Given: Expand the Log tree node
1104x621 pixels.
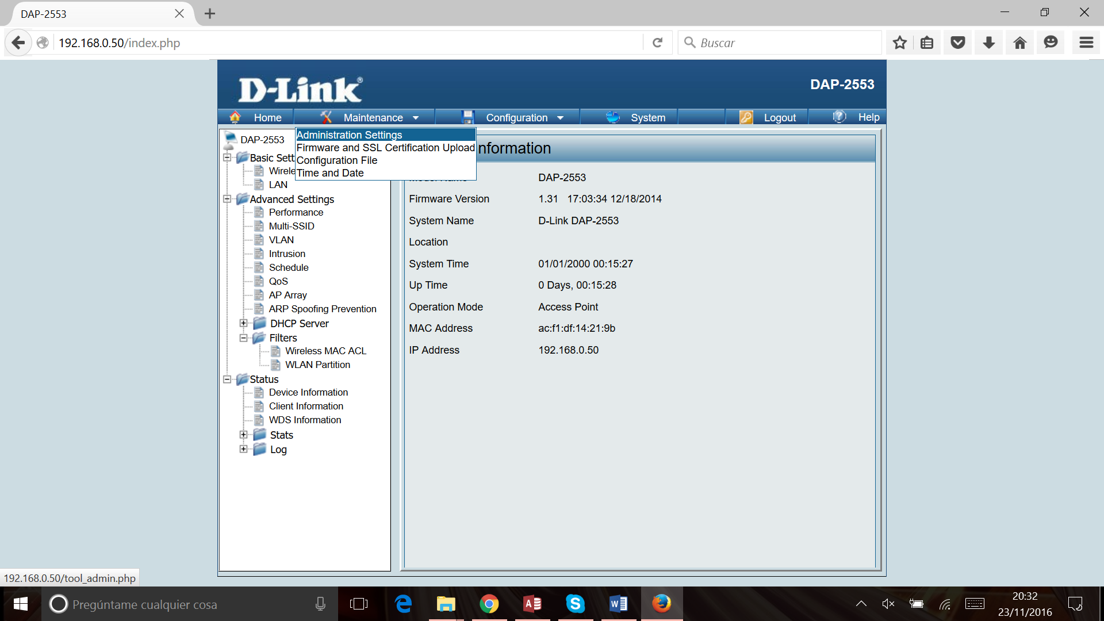Looking at the screenshot, I should click(x=244, y=449).
